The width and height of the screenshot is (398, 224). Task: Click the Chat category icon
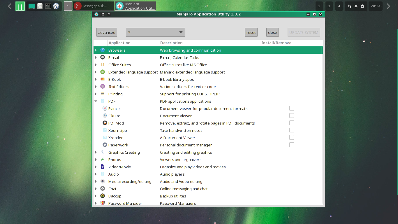point(103,189)
